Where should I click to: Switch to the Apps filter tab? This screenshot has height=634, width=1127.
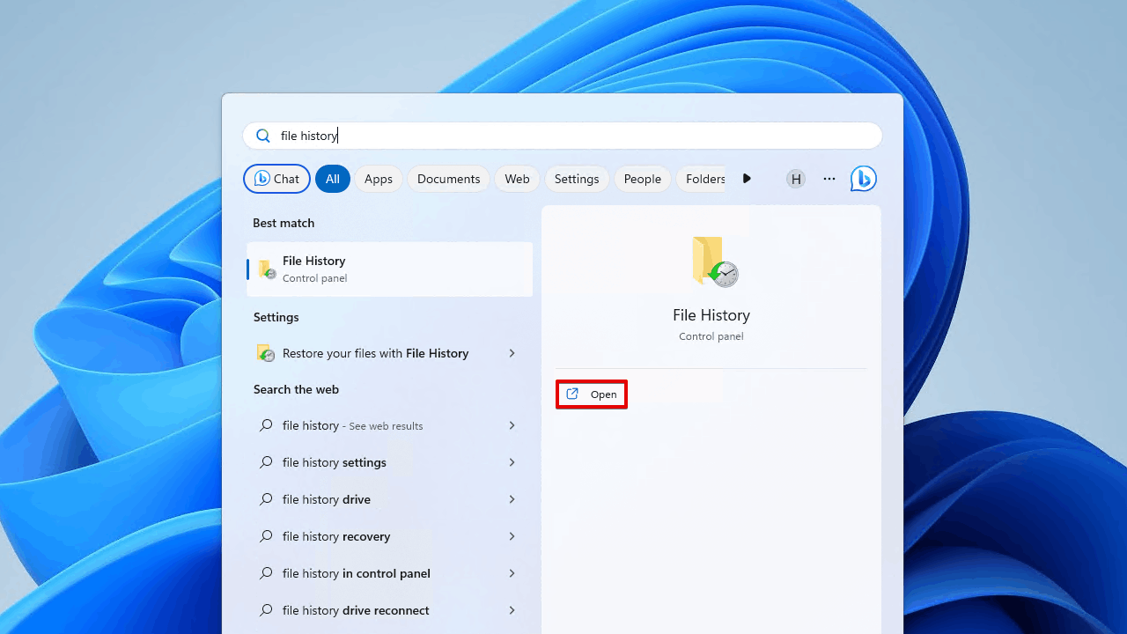click(x=379, y=179)
